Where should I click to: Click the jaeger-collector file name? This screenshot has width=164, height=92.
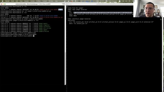(44, 27)
